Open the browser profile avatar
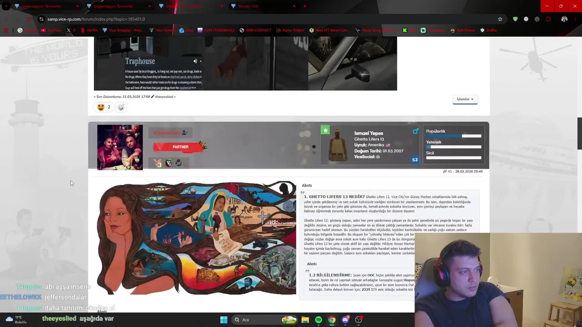Viewport: 582px width, 327px height. pyautogui.click(x=564, y=19)
